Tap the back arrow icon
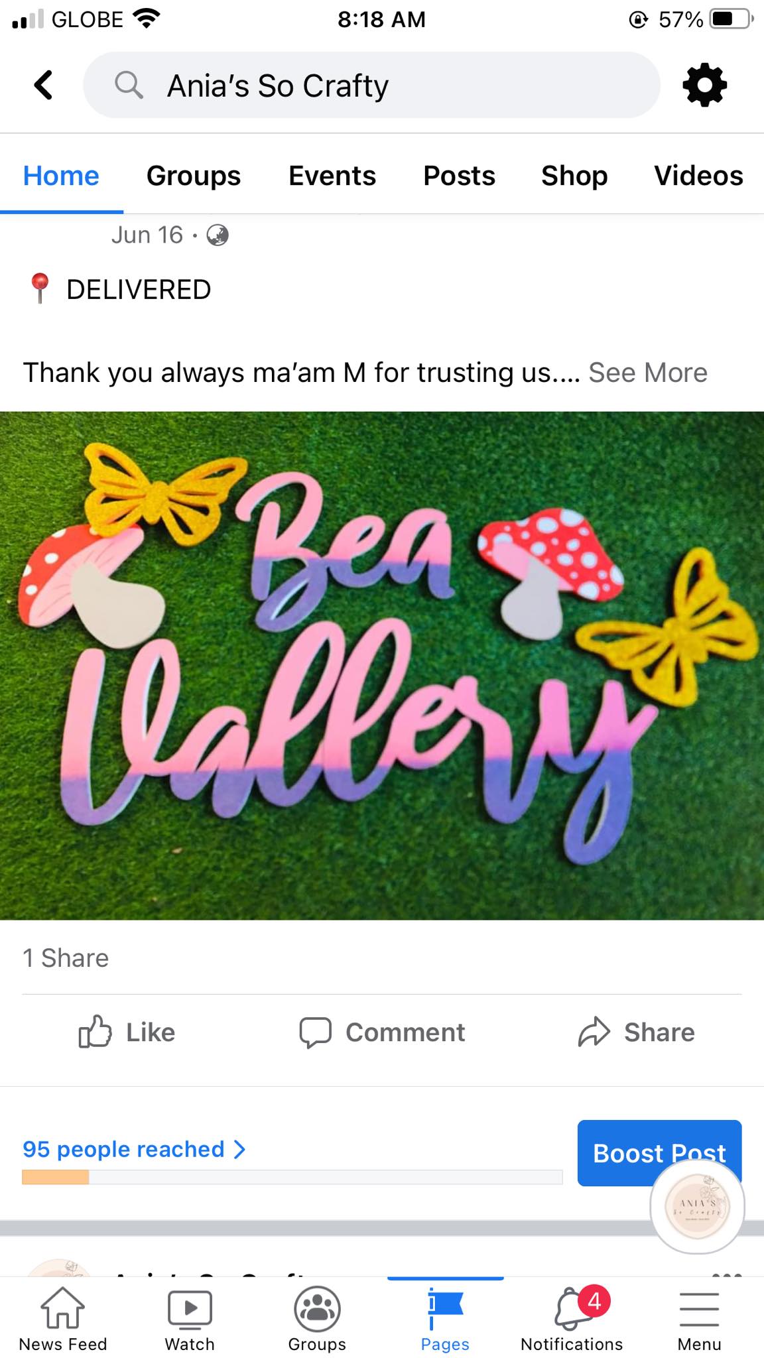Image resolution: width=764 pixels, height=1358 pixels. 44,85
